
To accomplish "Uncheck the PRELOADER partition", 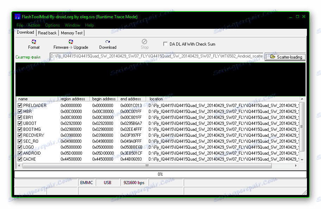I will [20, 105].
